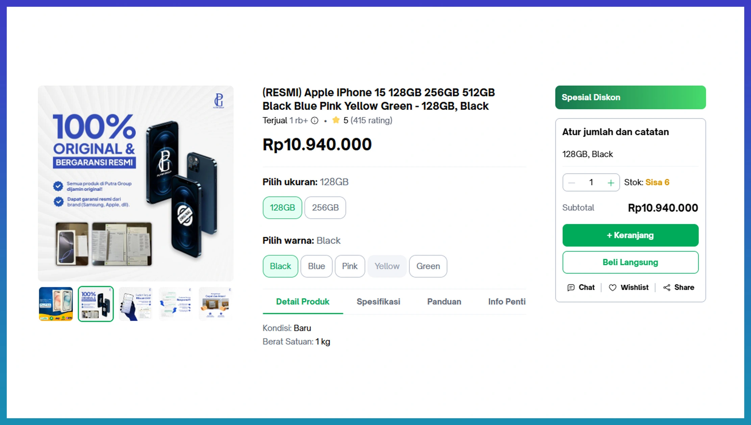Click the info icon beside Terjual 1 rb+

[315, 121]
